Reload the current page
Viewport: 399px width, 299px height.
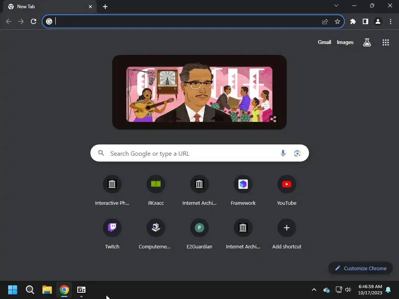34,22
